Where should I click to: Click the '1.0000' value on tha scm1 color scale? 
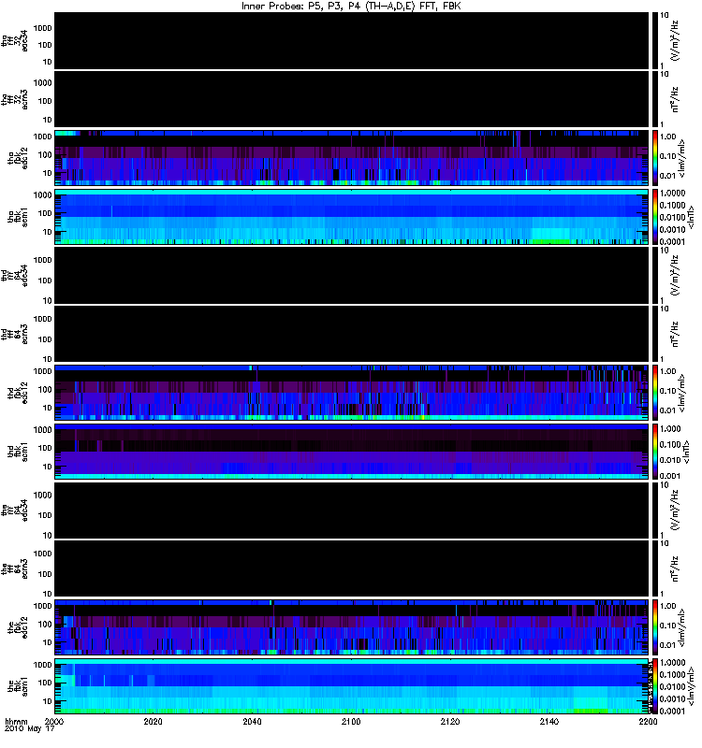tap(672, 194)
